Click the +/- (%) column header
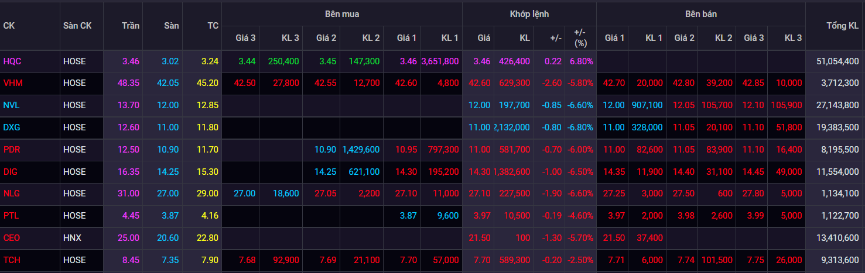This screenshot has height=273, width=865. 580,37
